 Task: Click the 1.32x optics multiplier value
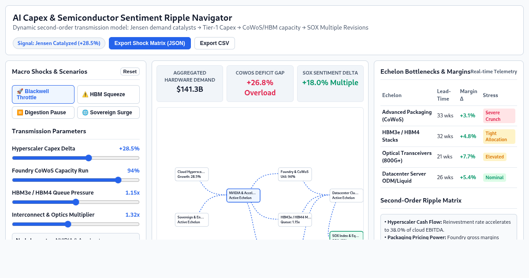[x=132, y=215]
